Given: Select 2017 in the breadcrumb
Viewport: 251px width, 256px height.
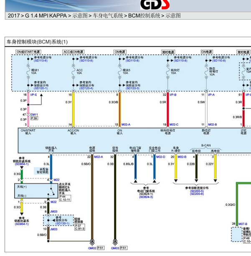Looking at the screenshot, I should pos(14,16).
